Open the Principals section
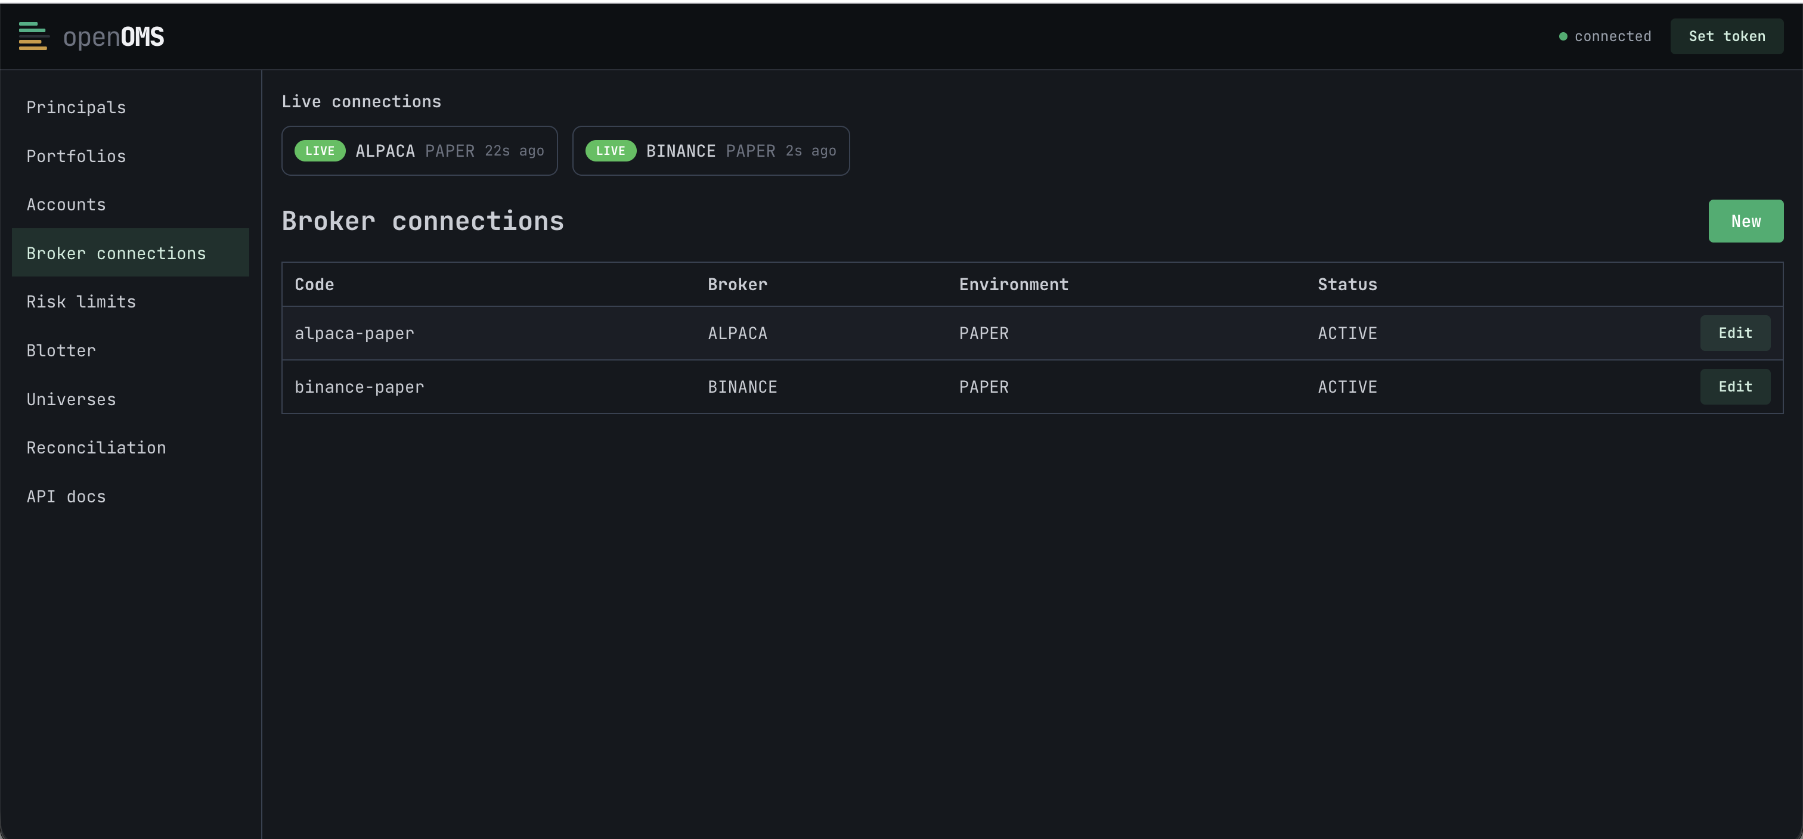 pos(130,107)
